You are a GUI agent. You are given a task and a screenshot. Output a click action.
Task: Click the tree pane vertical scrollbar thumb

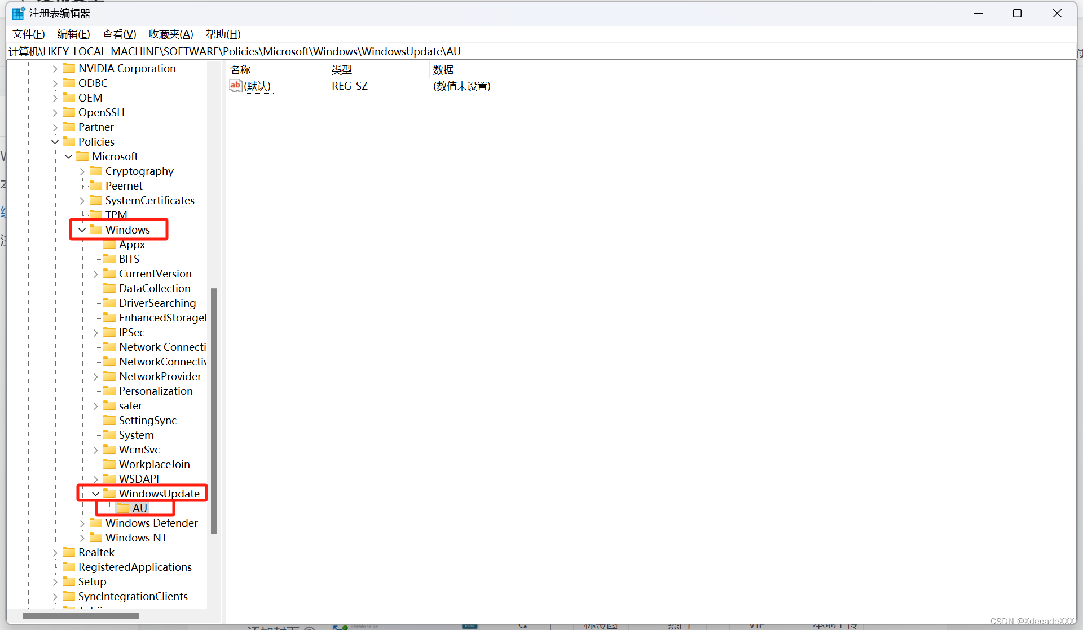(214, 411)
